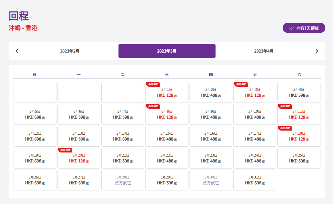Screen dimensions: 333x204
Task: Click the March 28 no-flight date cell
Action: (123, 180)
